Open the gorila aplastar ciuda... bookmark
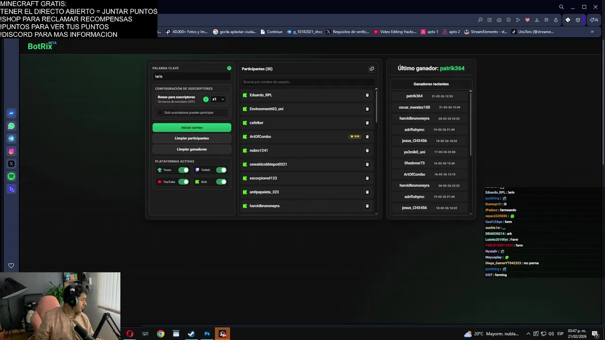 (x=234, y=32)
